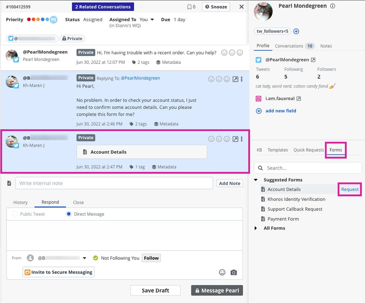Click the Add Note button
Viewport: 365px width, 303px height.
pyautogui.click(x=229, y=183)
